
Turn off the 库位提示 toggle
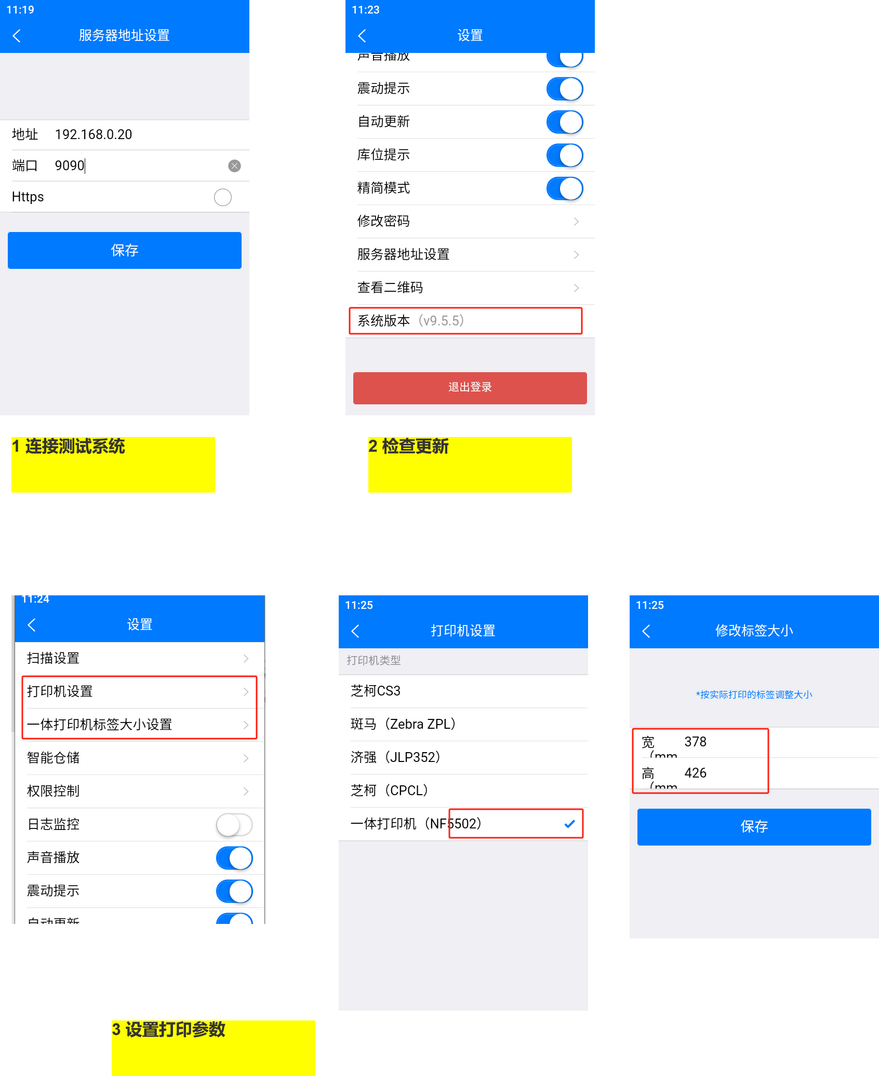point(564,155)
